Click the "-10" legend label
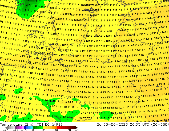 24,130
